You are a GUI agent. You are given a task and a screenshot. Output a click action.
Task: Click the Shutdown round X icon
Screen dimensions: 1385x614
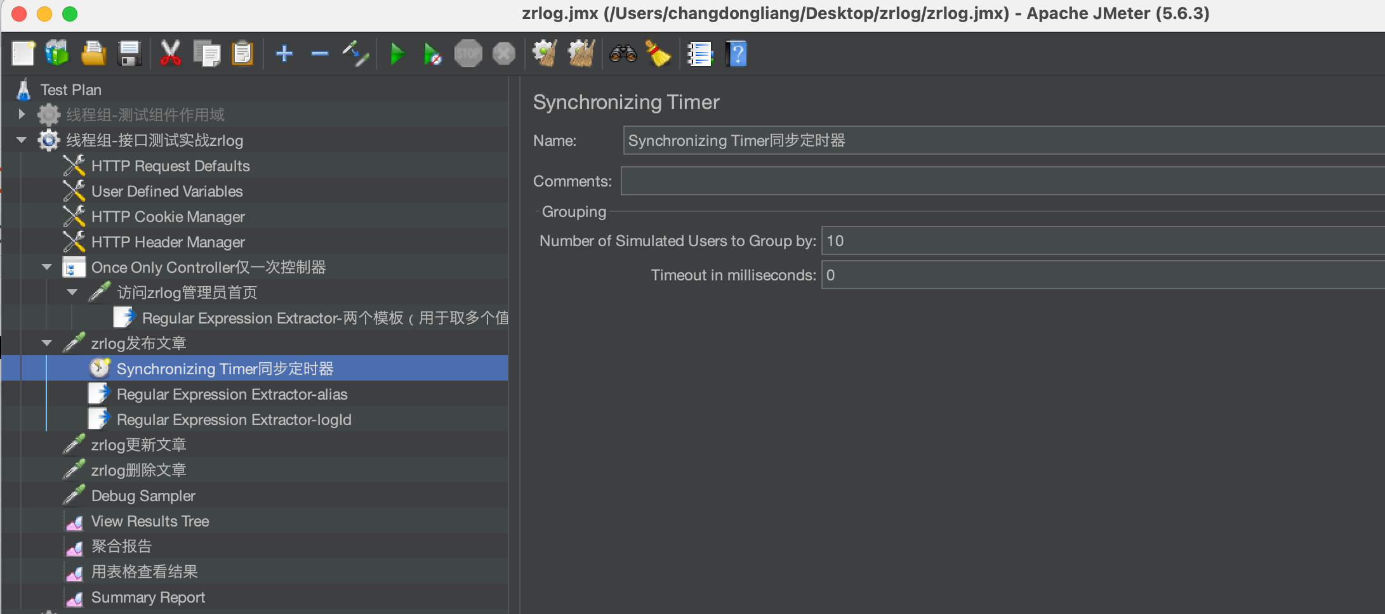pyautogui.click(x=504, y=53)
